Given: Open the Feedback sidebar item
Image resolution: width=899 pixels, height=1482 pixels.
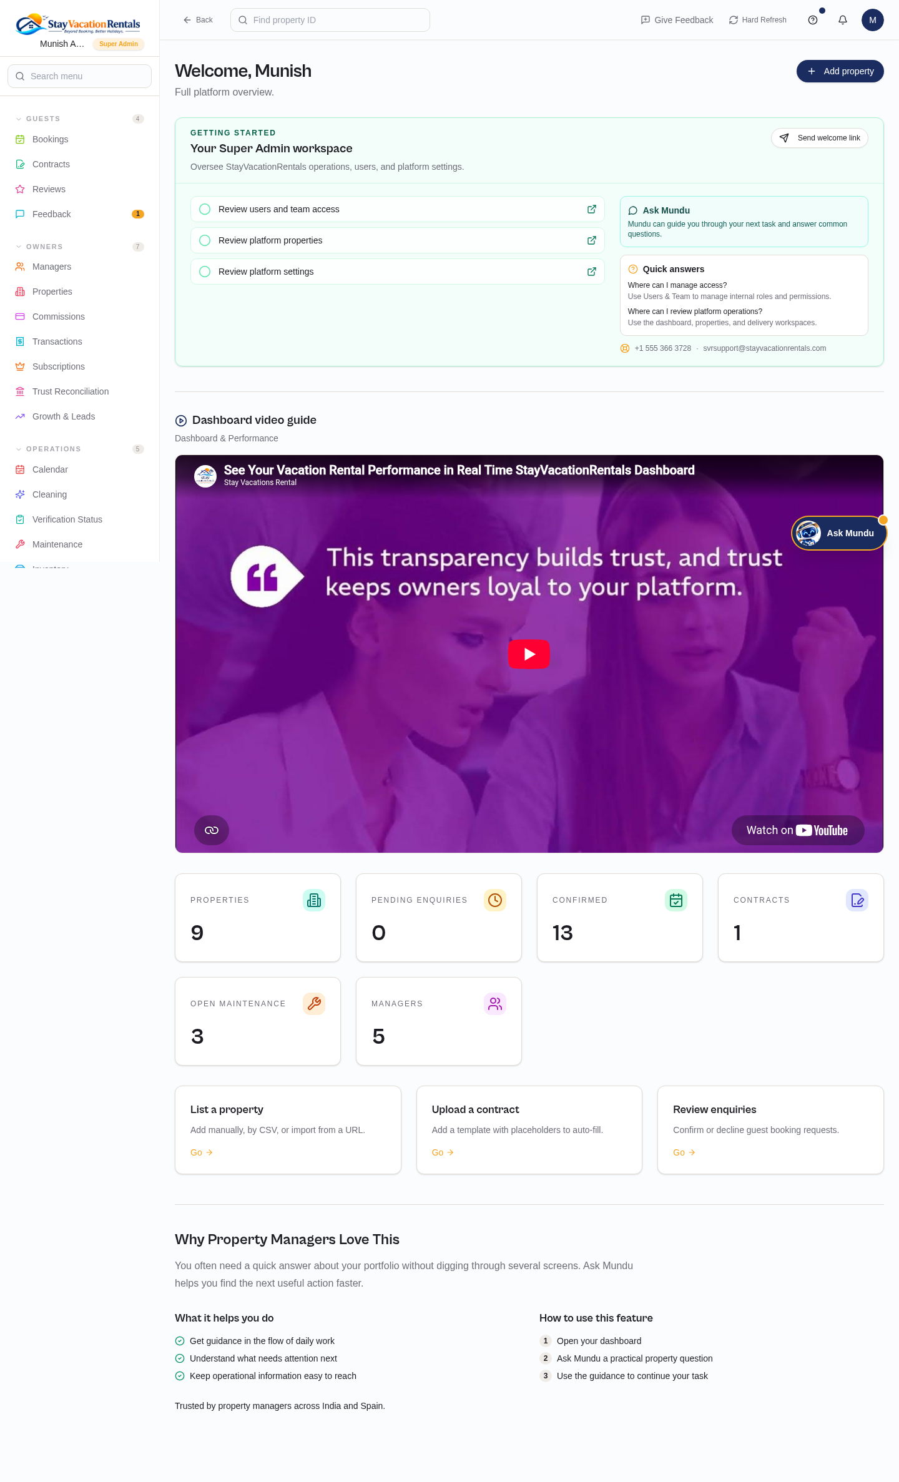Looking at the screenshot, I should (x=79, y=214).
